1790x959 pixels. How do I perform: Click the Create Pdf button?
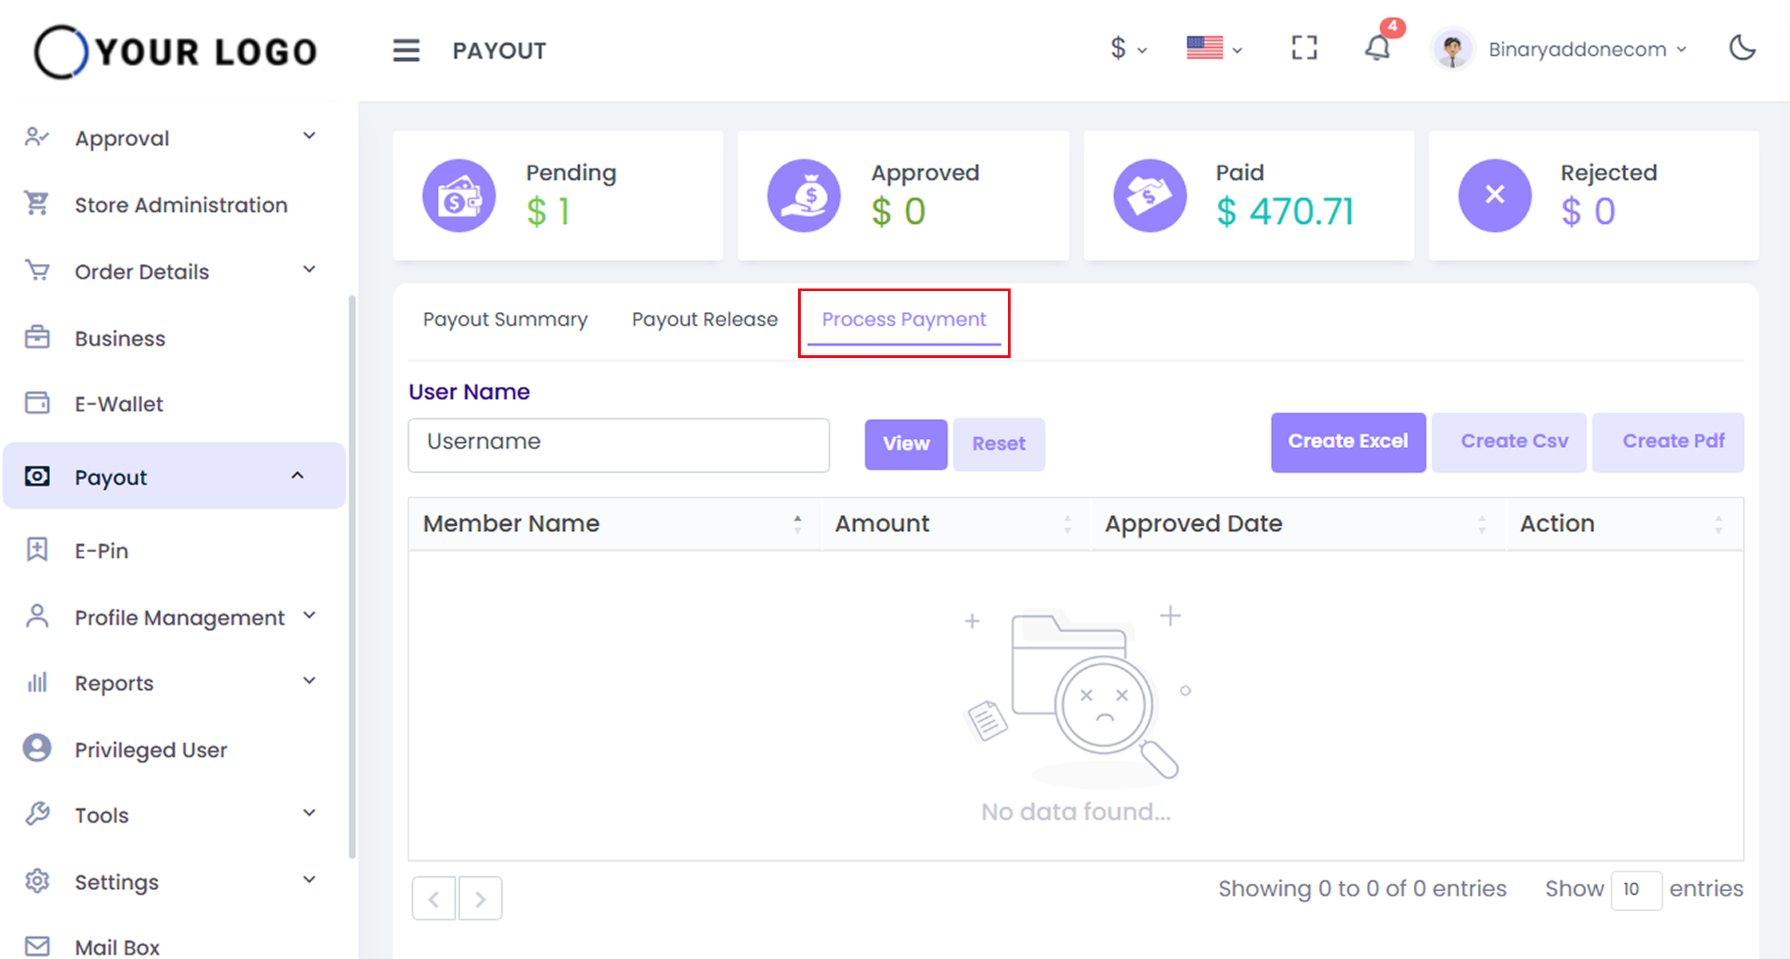click(1668, 441)
